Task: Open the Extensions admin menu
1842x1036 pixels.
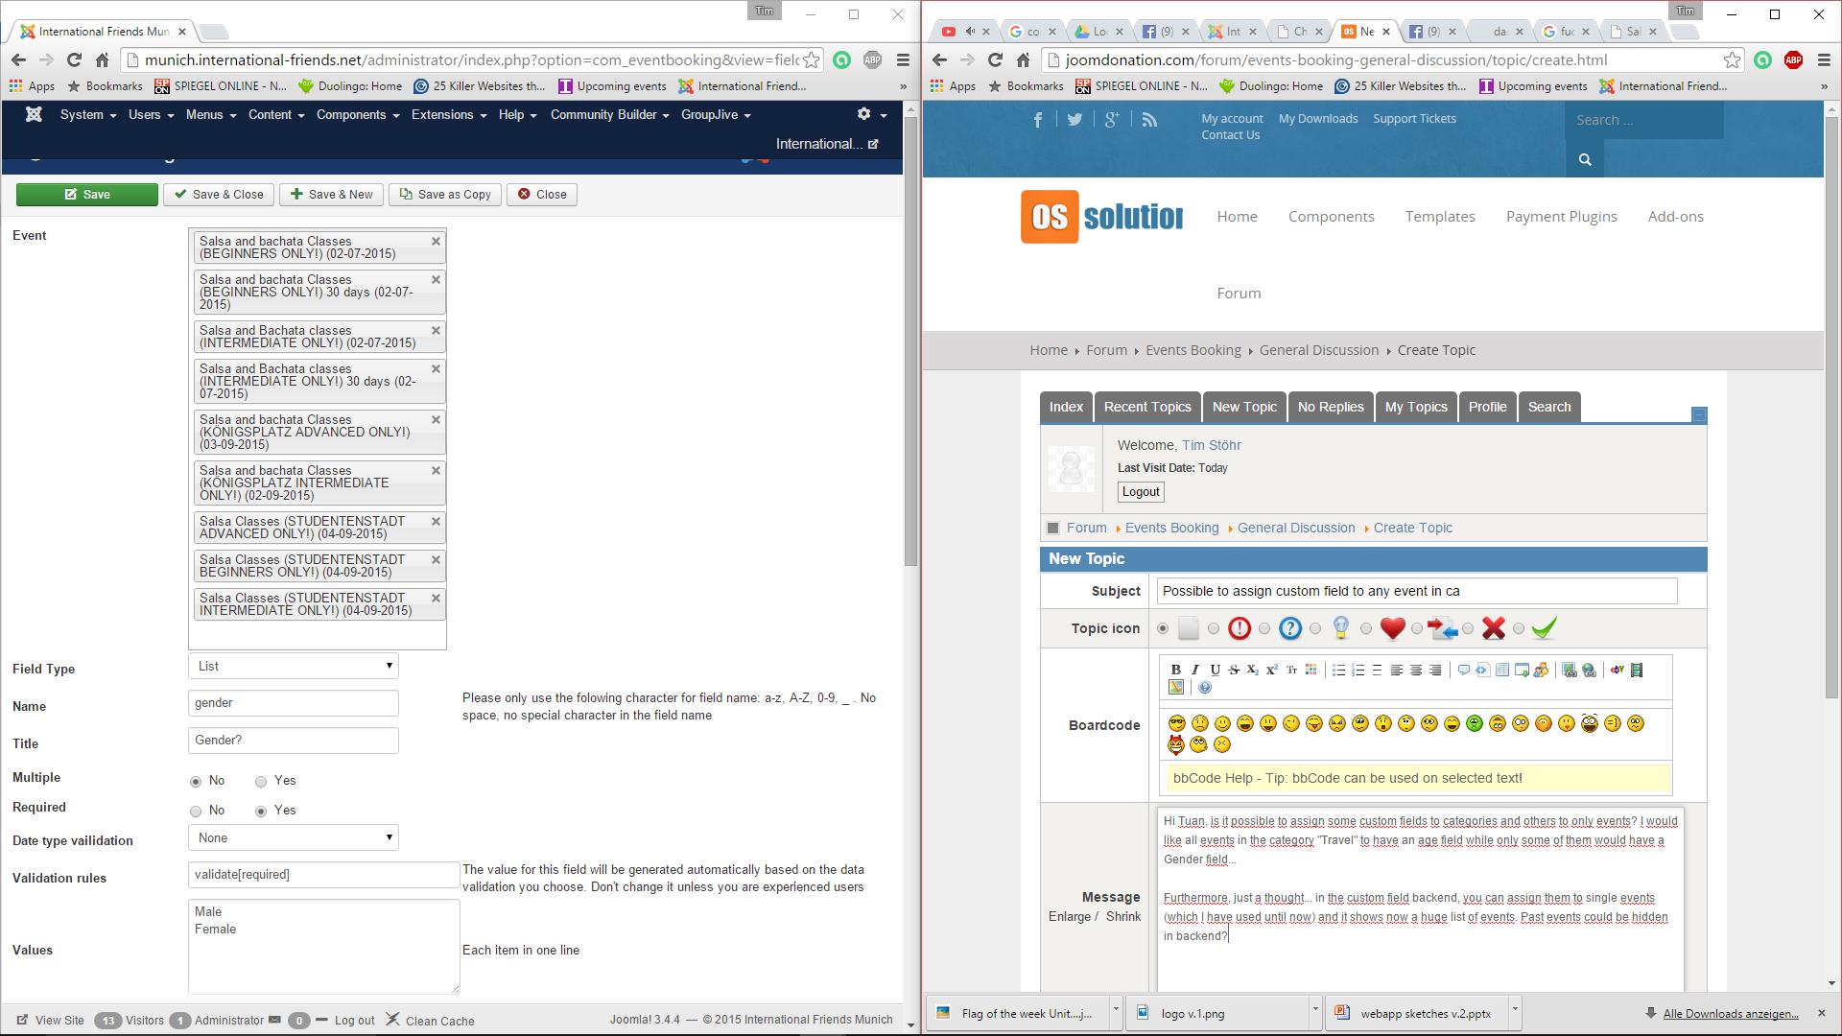Action: point(448,114)
